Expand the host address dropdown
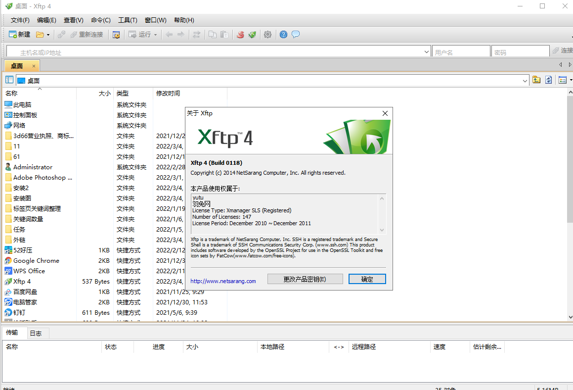Screen dimensions: 573x390 427,51
